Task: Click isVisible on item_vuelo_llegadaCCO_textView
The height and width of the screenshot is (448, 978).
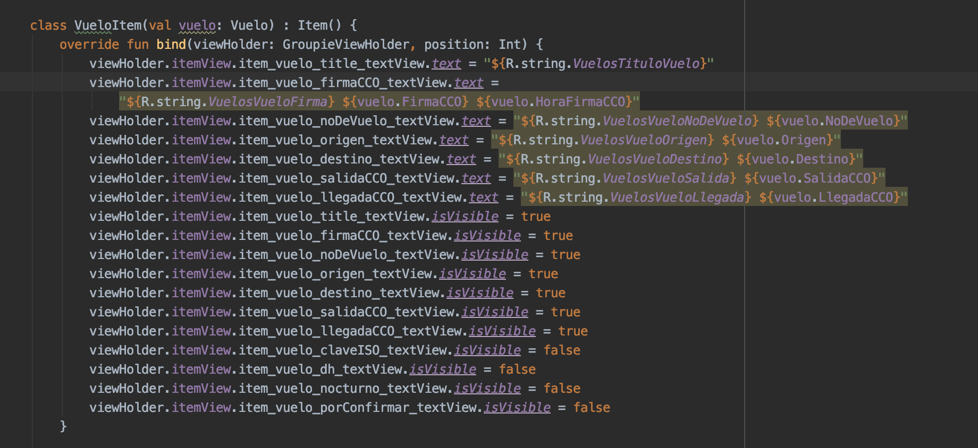Action: click(x=502, y=331)
